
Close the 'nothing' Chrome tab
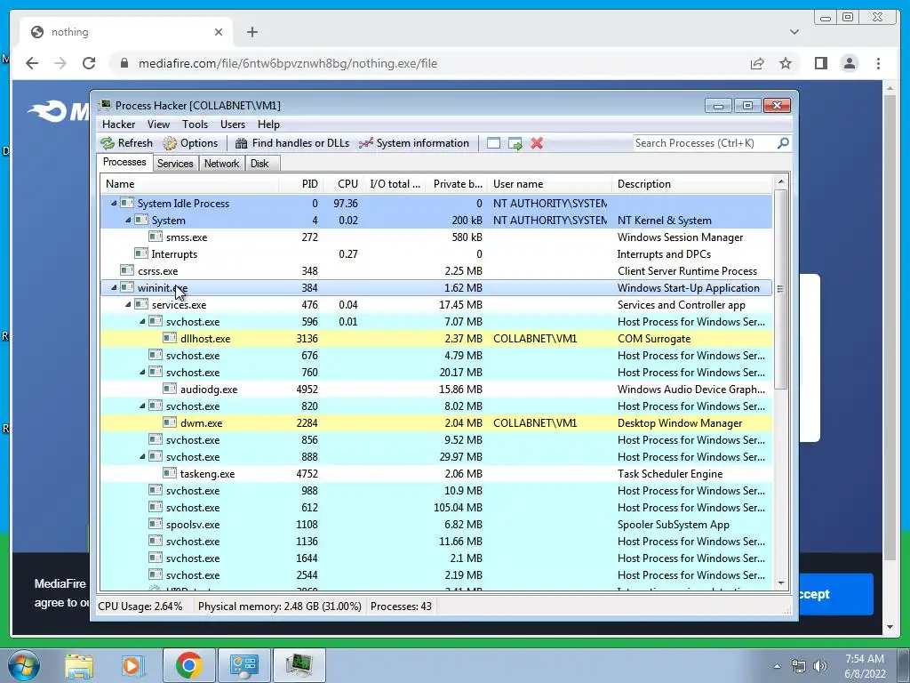click(219, 32)
